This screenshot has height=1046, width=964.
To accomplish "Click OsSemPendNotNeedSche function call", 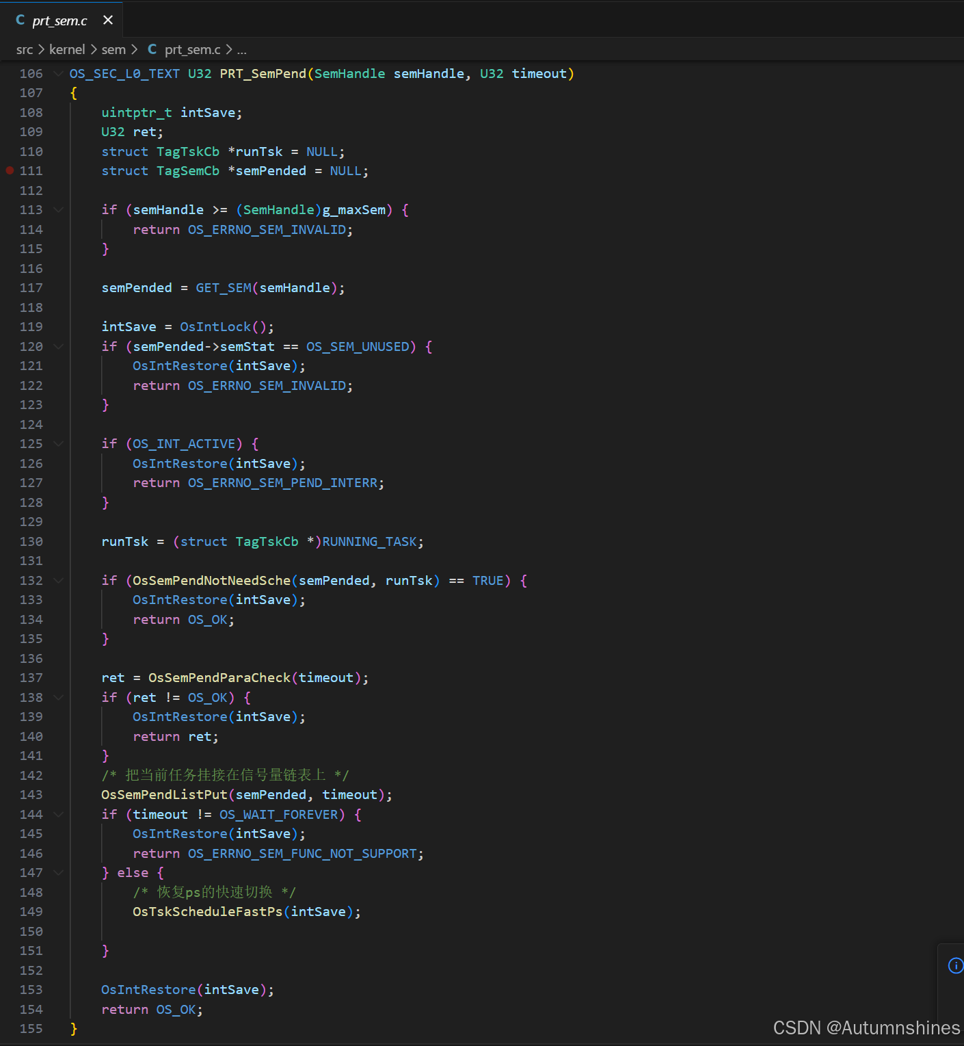I will pos(211,580).
